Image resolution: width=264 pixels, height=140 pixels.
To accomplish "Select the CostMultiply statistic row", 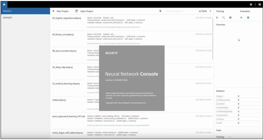I will point(238,108).
